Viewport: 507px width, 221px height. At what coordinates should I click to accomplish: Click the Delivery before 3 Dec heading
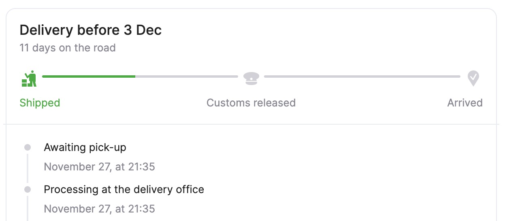pos(91,30)
